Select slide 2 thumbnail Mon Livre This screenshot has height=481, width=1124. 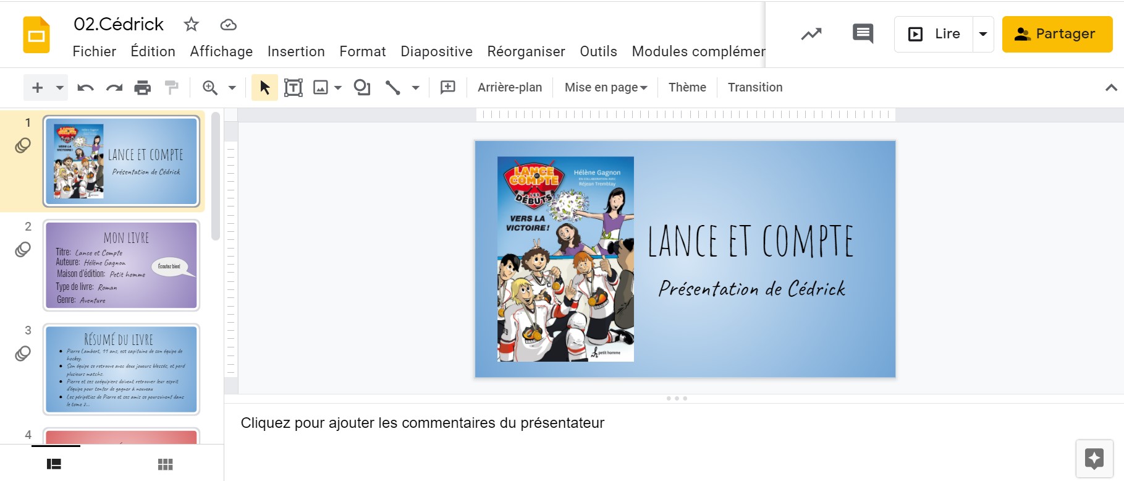coord(122,265)
